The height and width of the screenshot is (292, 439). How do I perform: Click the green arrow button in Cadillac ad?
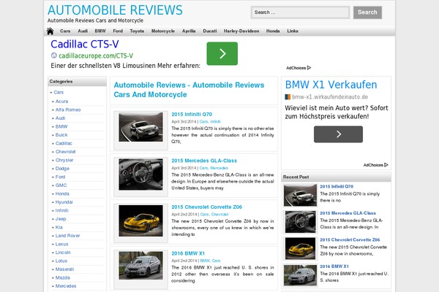[x=222, y=53]
